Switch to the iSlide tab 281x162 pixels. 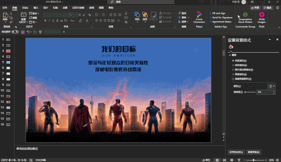tap(25, 8)
